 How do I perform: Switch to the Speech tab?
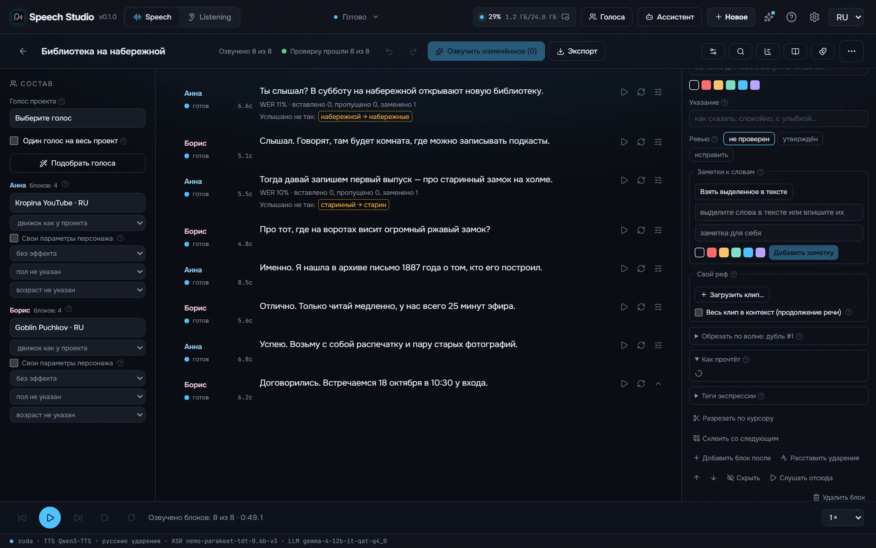pos(152,17)
